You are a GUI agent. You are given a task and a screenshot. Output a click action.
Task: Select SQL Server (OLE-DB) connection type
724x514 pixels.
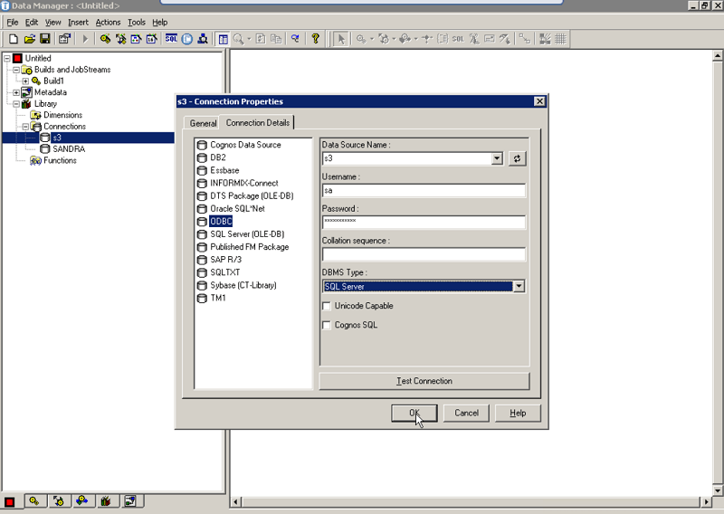(246, 234)
